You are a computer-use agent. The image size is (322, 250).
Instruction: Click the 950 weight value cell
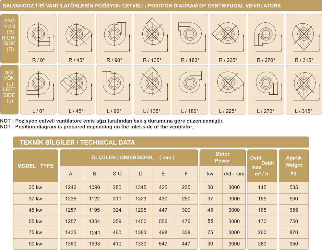(293, 244)
